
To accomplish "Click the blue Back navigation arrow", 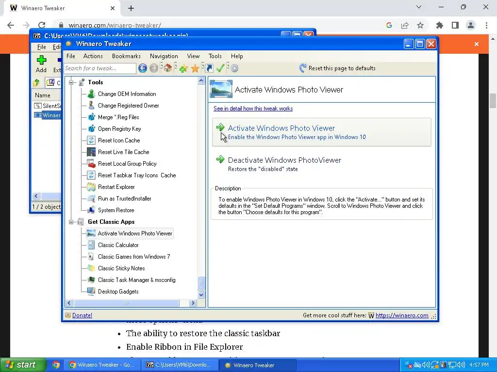I will [x=143, y=68].
